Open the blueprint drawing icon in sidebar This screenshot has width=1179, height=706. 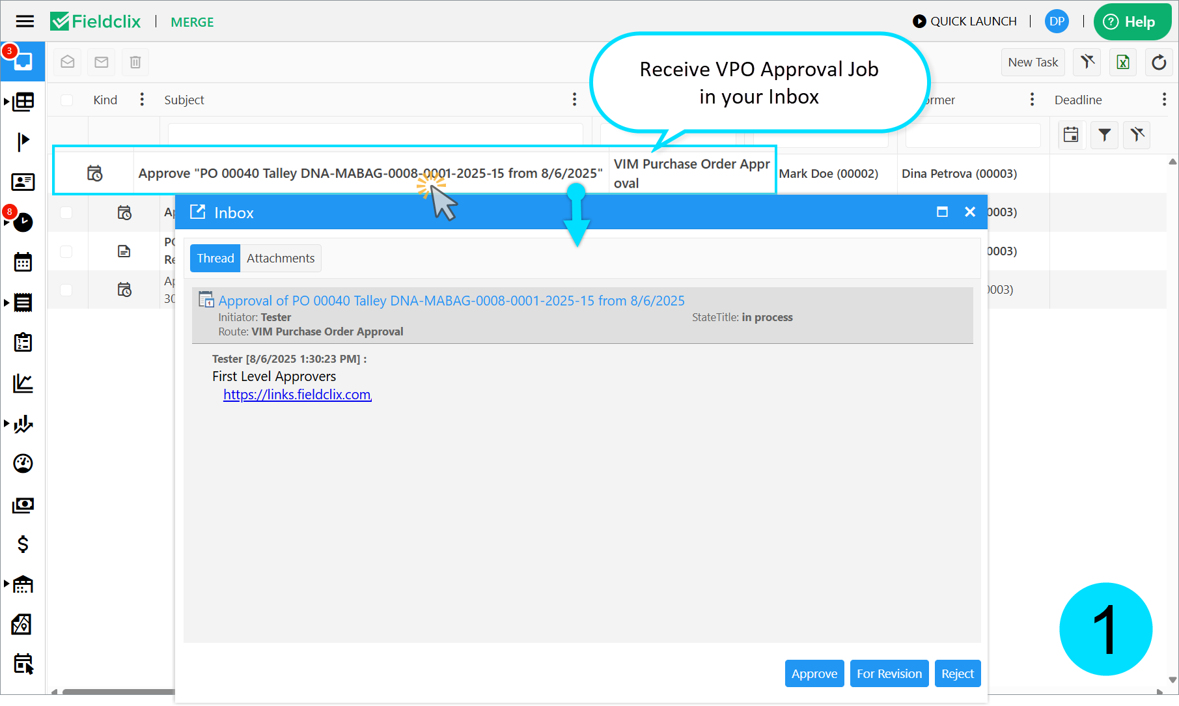(x=22, y=625)
